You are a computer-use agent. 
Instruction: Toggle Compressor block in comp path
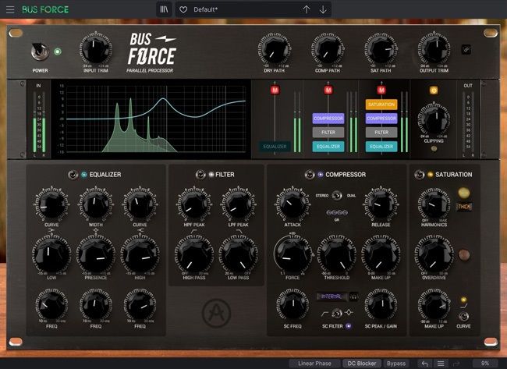(x=328, y=119)
